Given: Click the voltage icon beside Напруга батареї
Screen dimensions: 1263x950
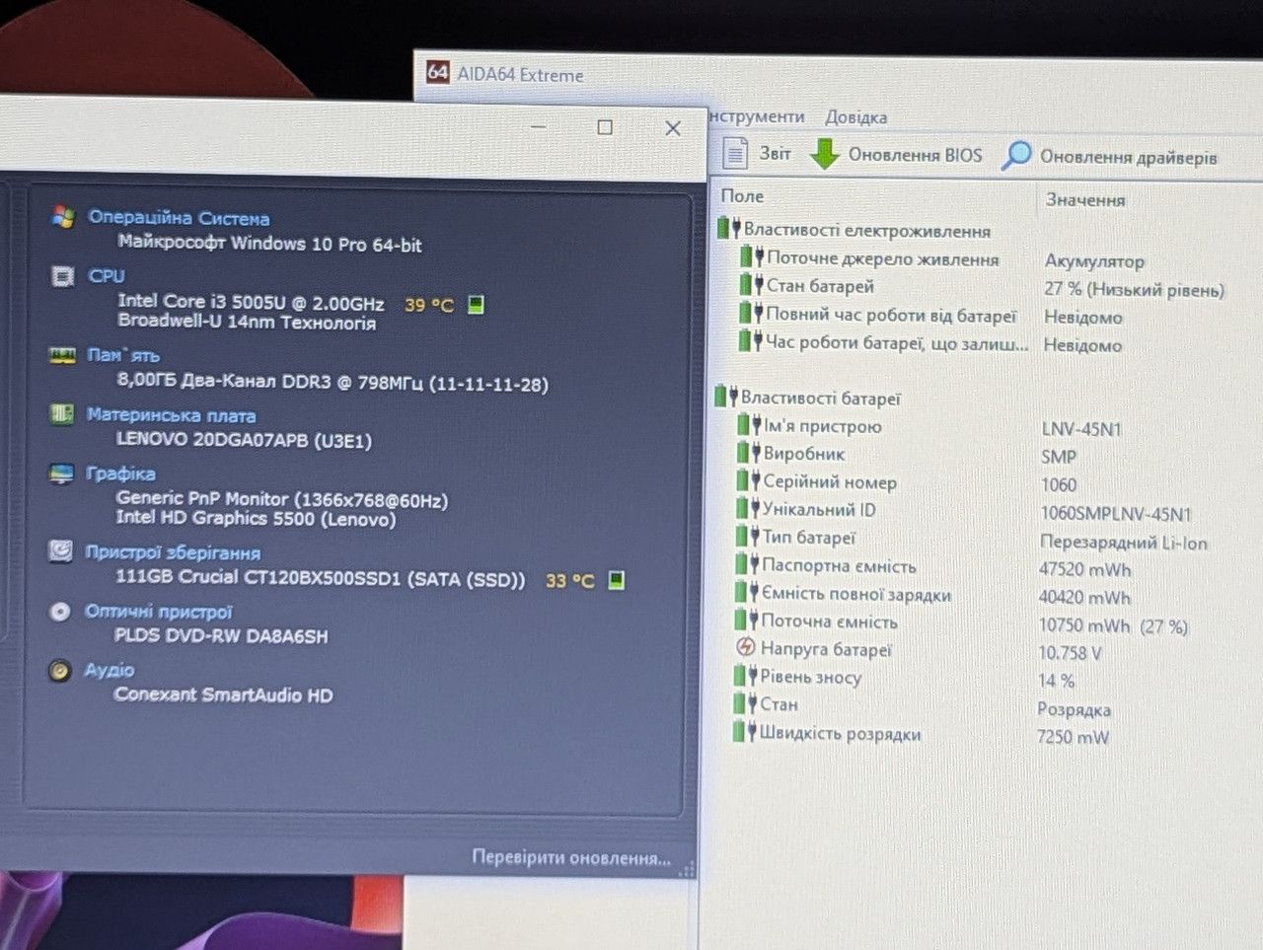Looking at the screenshot, I should click(746, 648).
